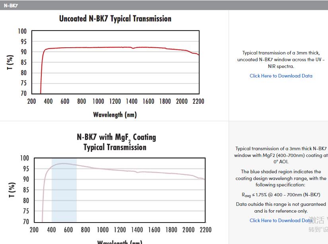Click the blue shaded region explanation paragraph
Image resolution: width=328 pixels, height=244 pixels.
pyautogui.click(x=281, y=178)
